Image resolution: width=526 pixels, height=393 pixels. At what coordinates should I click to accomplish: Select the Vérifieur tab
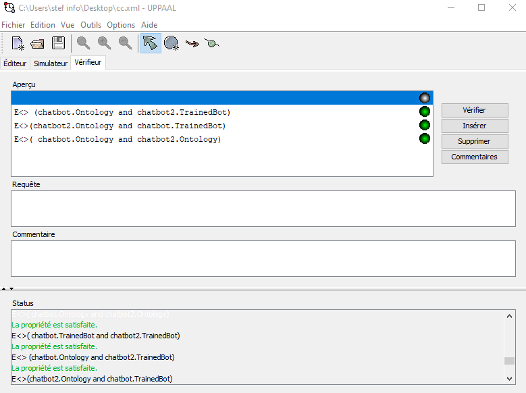[88, 62]
